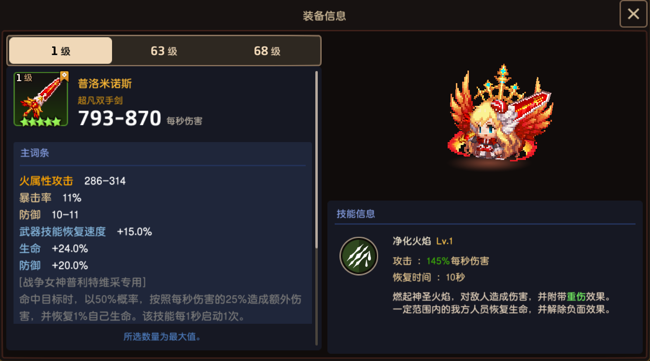Click the 主词条 section header
The width and height of the screenshot is (650, 361).
point(34,153)
